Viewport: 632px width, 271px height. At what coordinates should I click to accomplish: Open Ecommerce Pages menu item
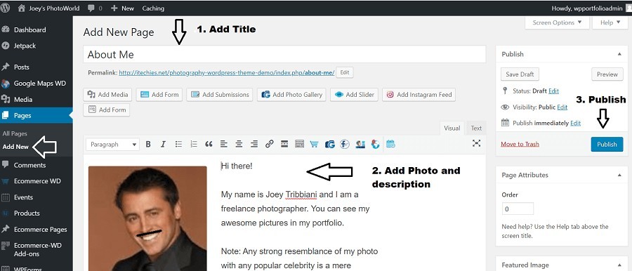pyautogui.click(x=40, y=230)
